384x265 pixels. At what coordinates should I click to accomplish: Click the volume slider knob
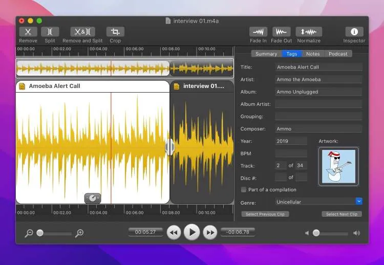pyautogui.click(x=316, y=233)
